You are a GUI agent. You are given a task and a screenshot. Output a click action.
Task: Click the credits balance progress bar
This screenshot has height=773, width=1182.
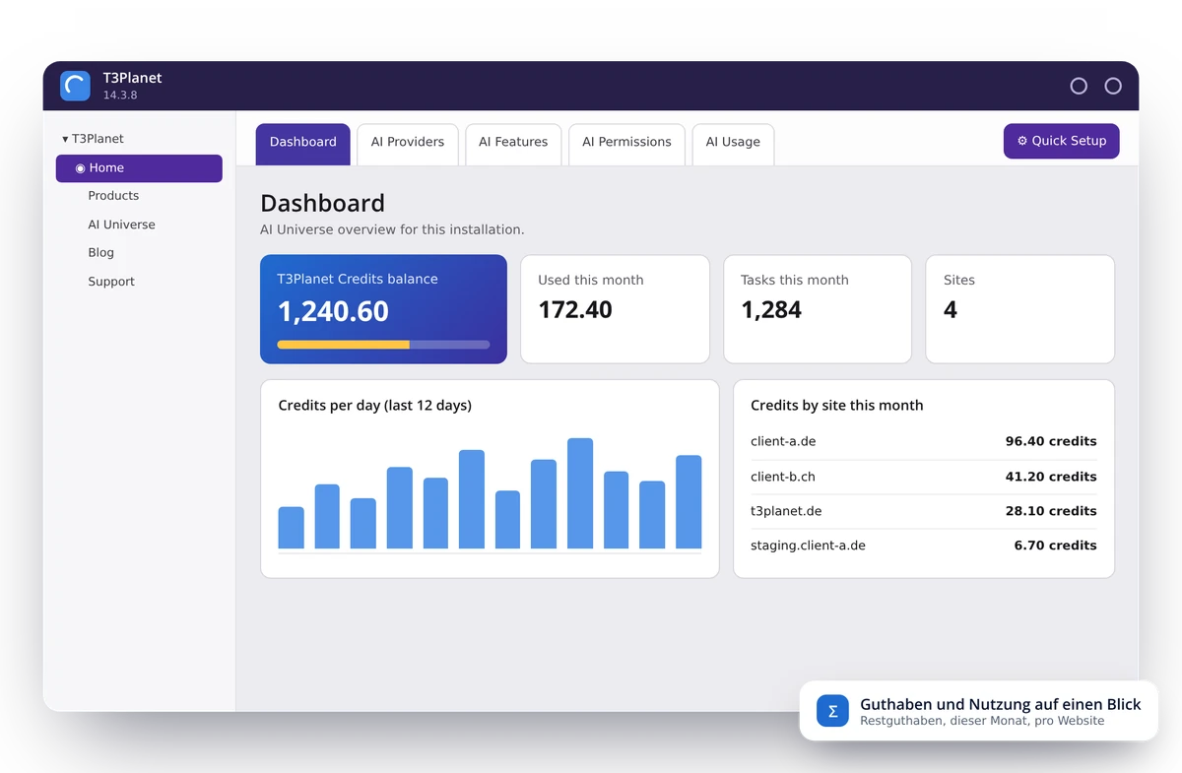(383, 345)
